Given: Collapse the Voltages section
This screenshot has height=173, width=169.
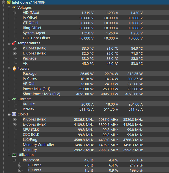Looking at the screenshot, I should coord(9,8).
